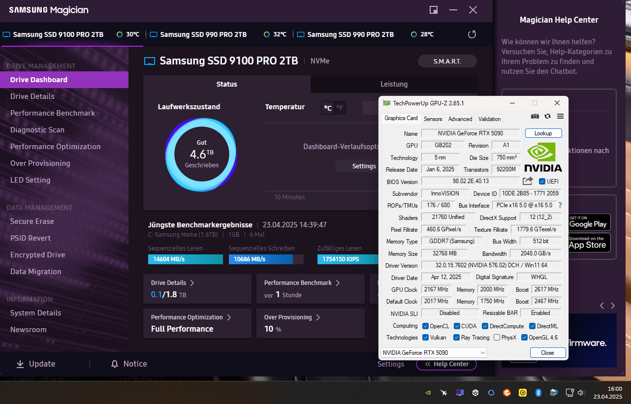
Task: Open the volume speaker tray icon
Action: point(581,393)
